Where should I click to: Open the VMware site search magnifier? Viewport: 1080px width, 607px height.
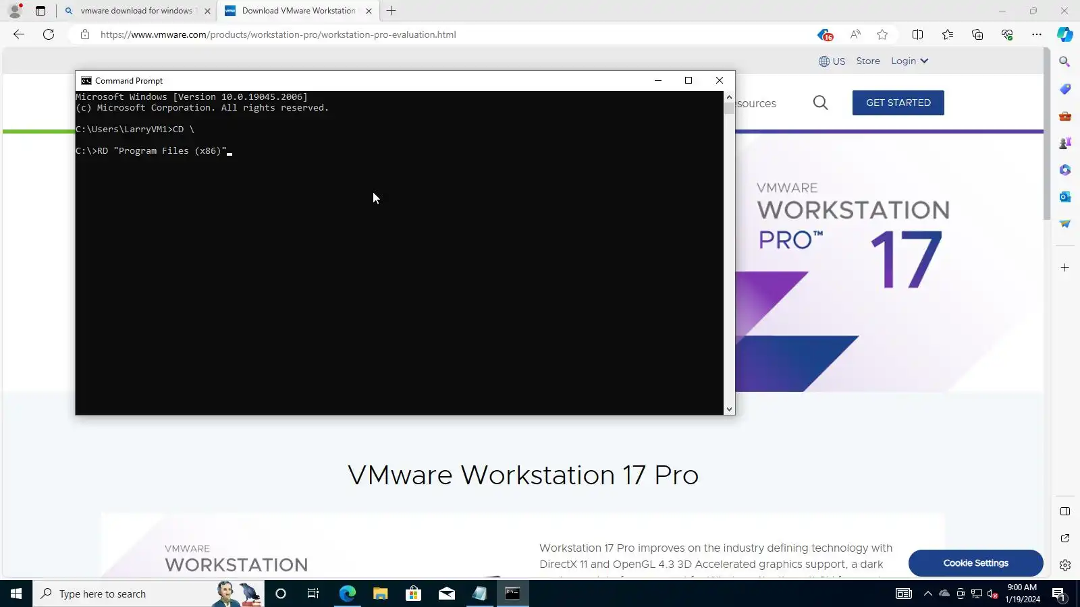[x=820, y=103]
